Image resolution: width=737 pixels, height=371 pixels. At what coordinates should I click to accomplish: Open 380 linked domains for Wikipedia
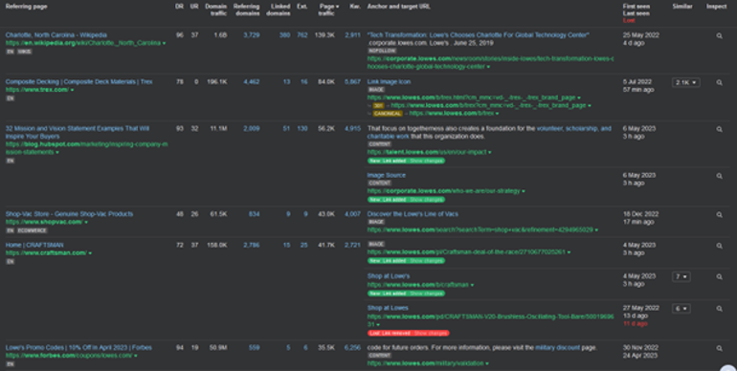[285, 35]
